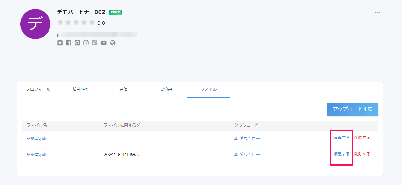Open the Instagram profile icon
402x185 pixels.
click(86, 43)
